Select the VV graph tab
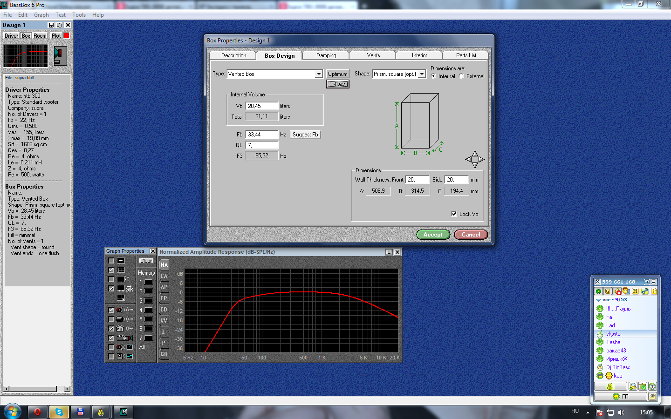The image size is (671, 419). (164, 320)
